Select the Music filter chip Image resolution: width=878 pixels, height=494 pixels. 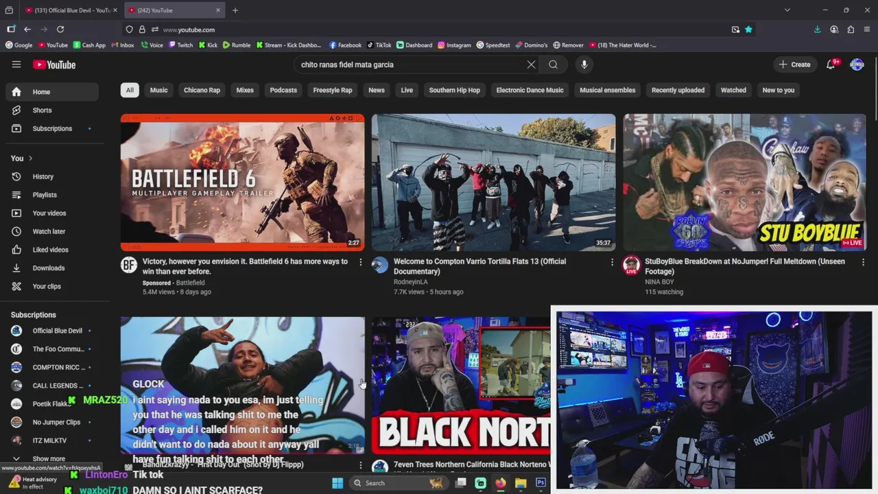158,90
